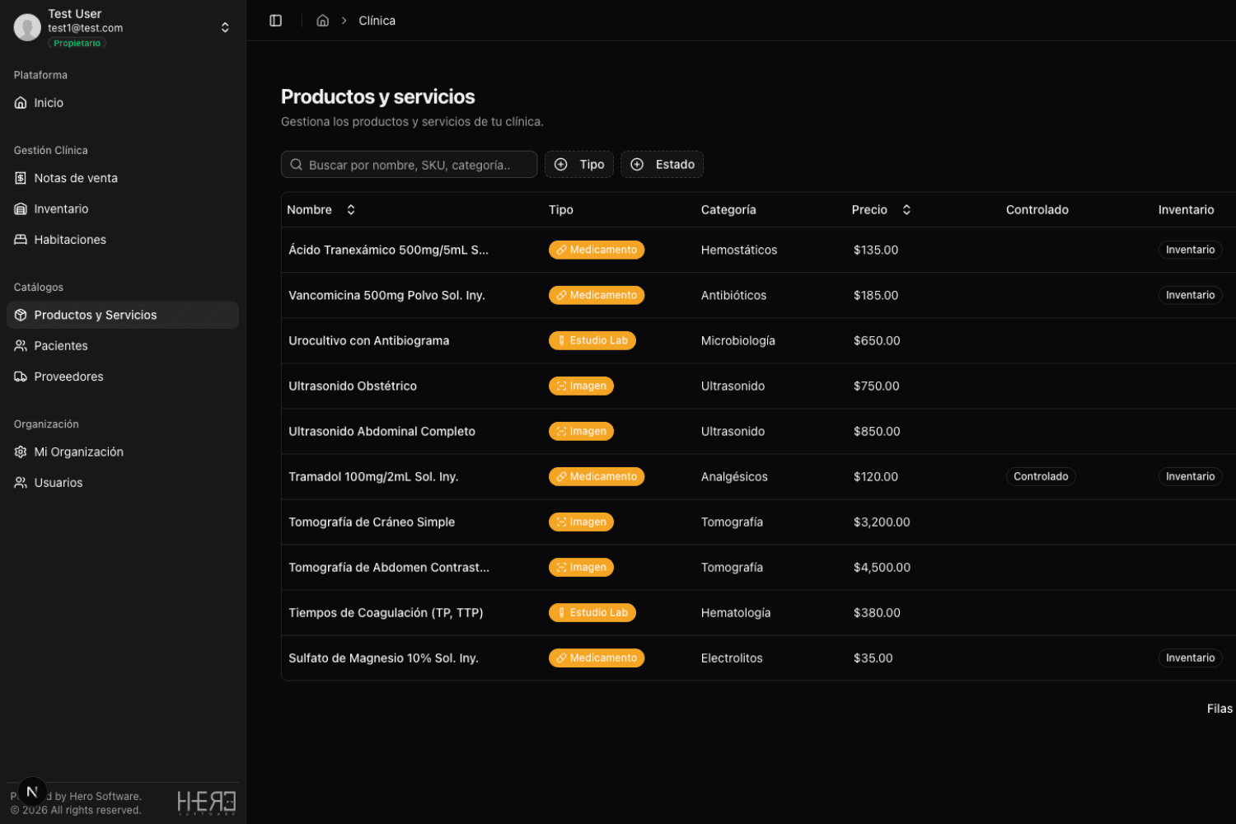Click the circular N logo bottom-left

(31, 791)
